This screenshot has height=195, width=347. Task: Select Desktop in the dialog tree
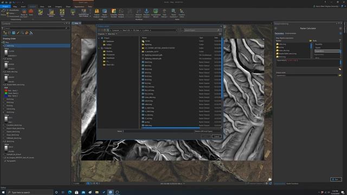point(109,51)
